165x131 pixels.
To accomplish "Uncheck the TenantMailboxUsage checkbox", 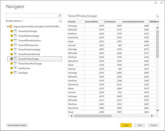I will click(12, 36).
